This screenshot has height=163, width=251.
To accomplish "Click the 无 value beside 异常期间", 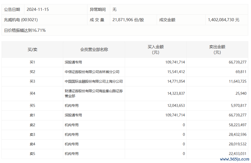I will pos(114,9).
